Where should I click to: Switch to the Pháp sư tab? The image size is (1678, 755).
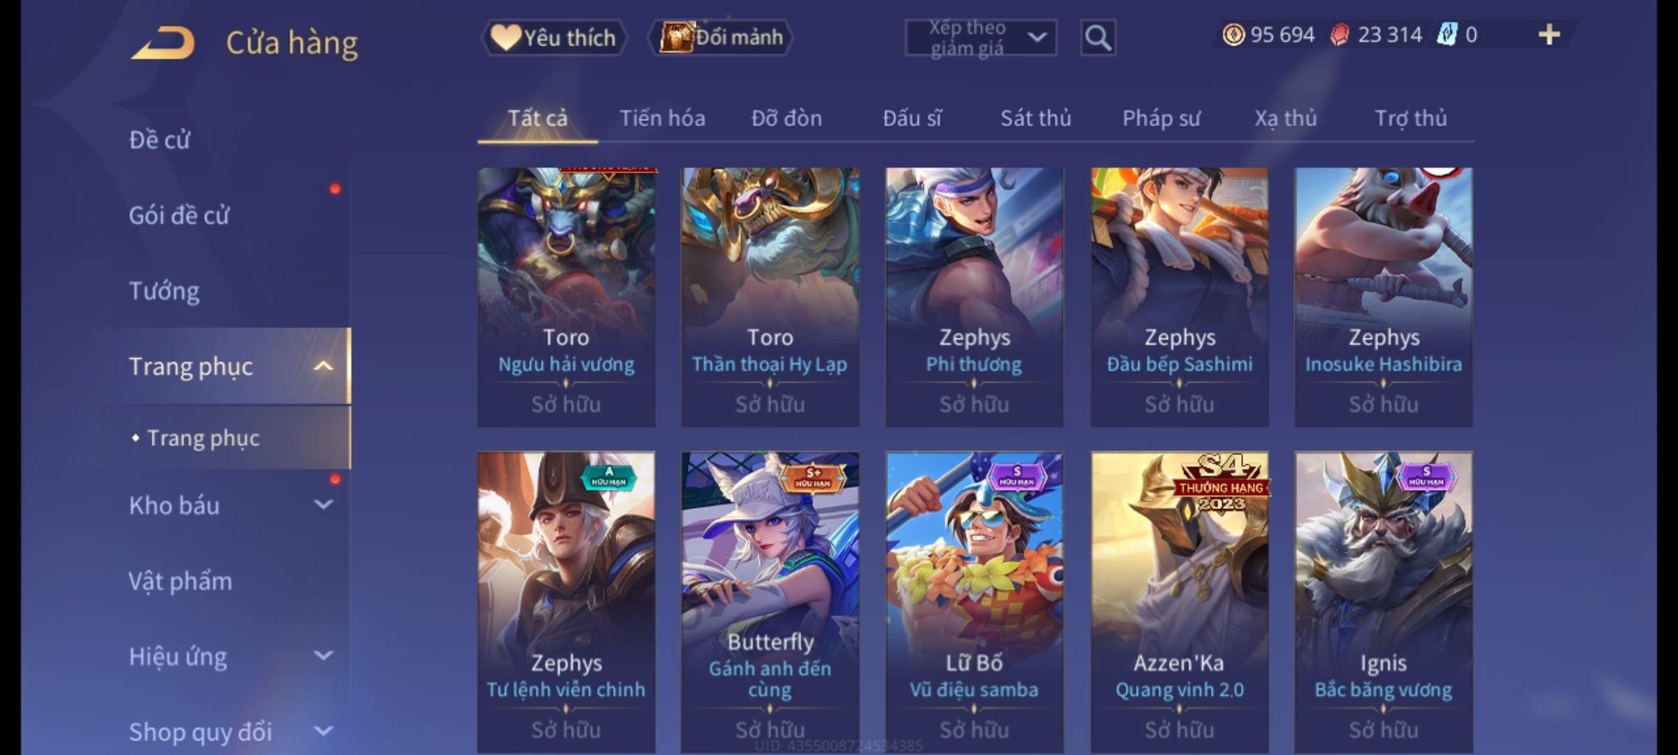coord(1161,118)
